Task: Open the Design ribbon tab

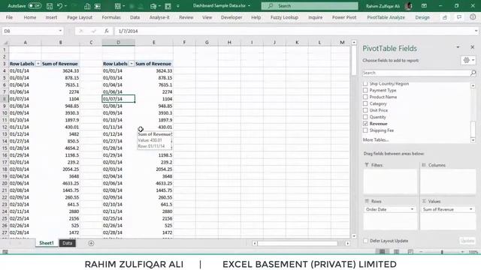Action: tap(422, 17)
